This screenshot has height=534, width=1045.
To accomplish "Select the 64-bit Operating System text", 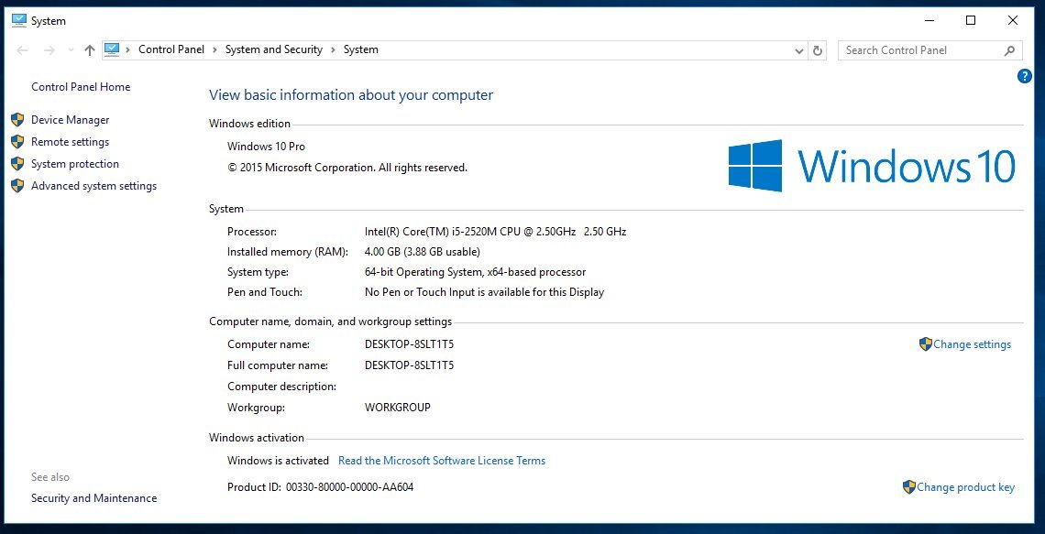I will [475, 272].
